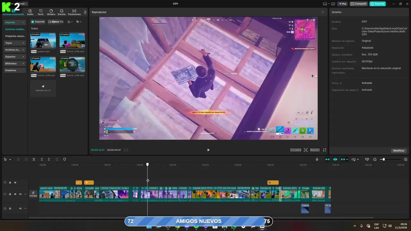Switch to the Efectos tab

62,12
